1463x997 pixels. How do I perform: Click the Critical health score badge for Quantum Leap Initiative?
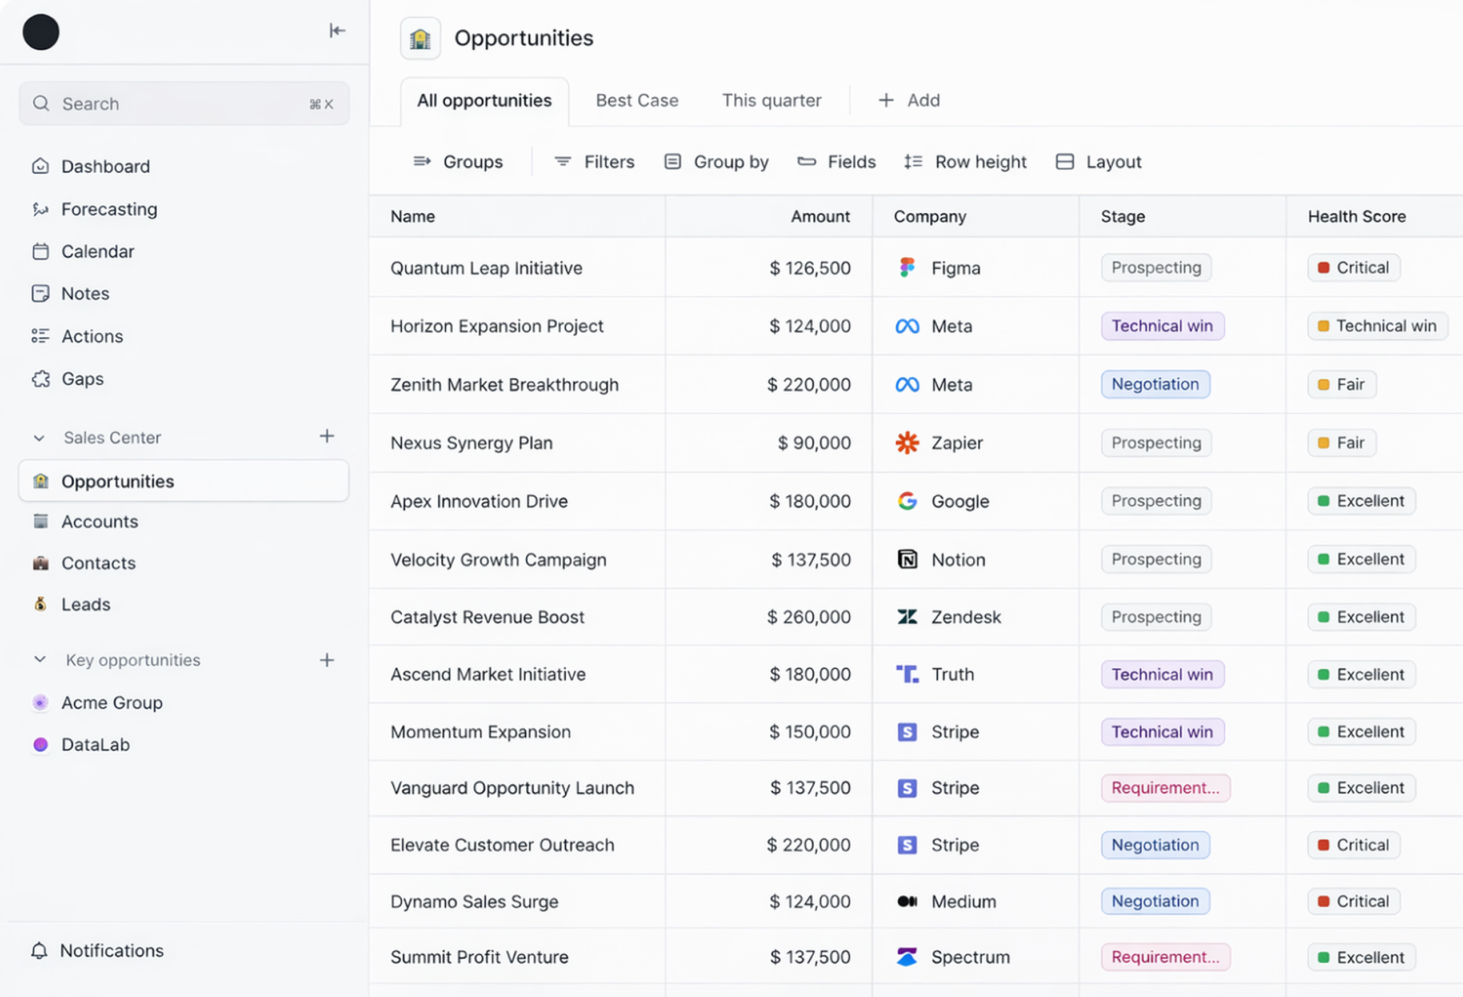(1353, 267)
